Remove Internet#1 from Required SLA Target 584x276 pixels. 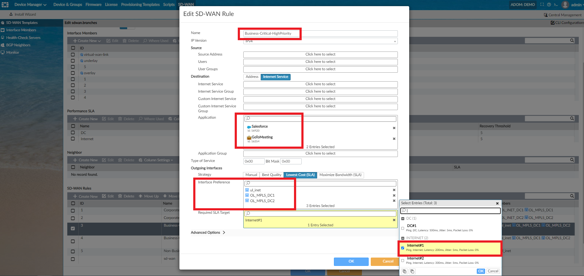tap(394, 220)
